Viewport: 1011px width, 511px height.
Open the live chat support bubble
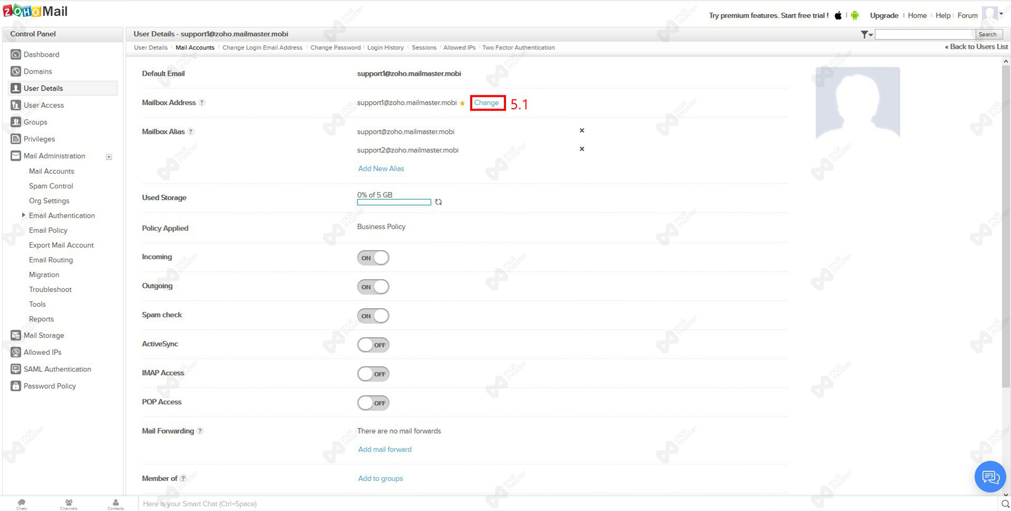[990, 477]
